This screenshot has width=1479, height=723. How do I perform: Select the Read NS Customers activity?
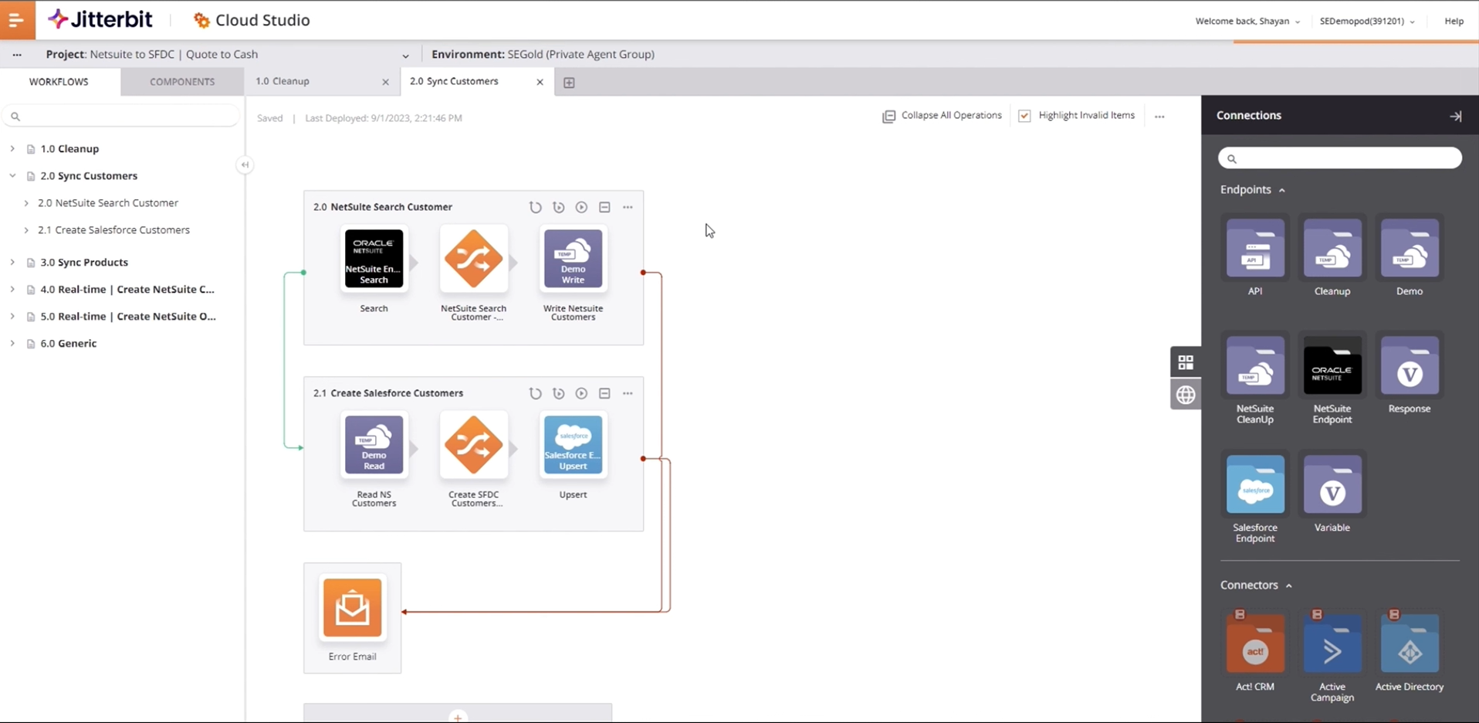click(x=374, y=445)
